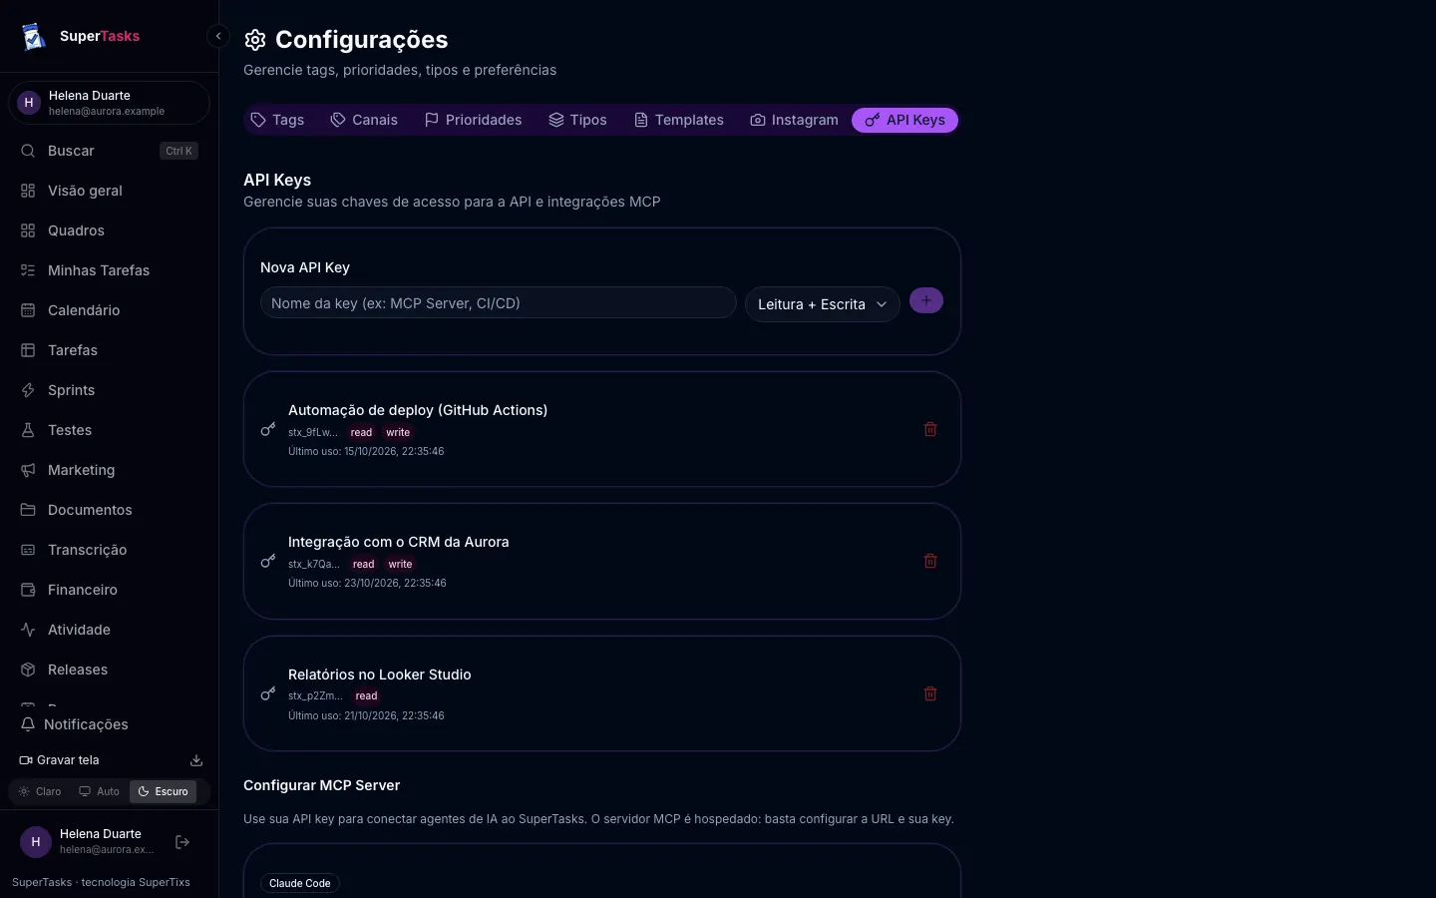The image size is (1436, 898).
Task: Select the Escuro theme option
Action: 164,791
